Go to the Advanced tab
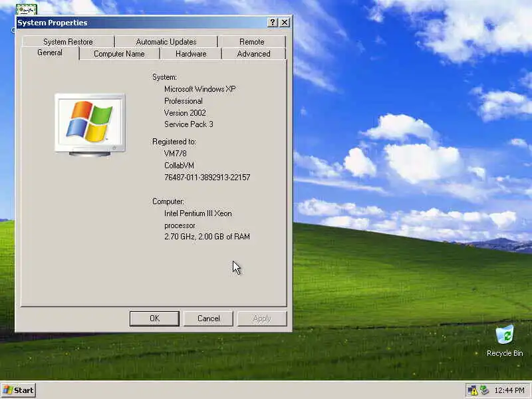 coord(253,54)
